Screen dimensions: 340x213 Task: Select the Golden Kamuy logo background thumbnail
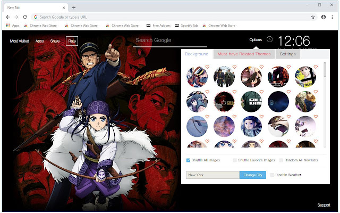click(x=251, y=102)
